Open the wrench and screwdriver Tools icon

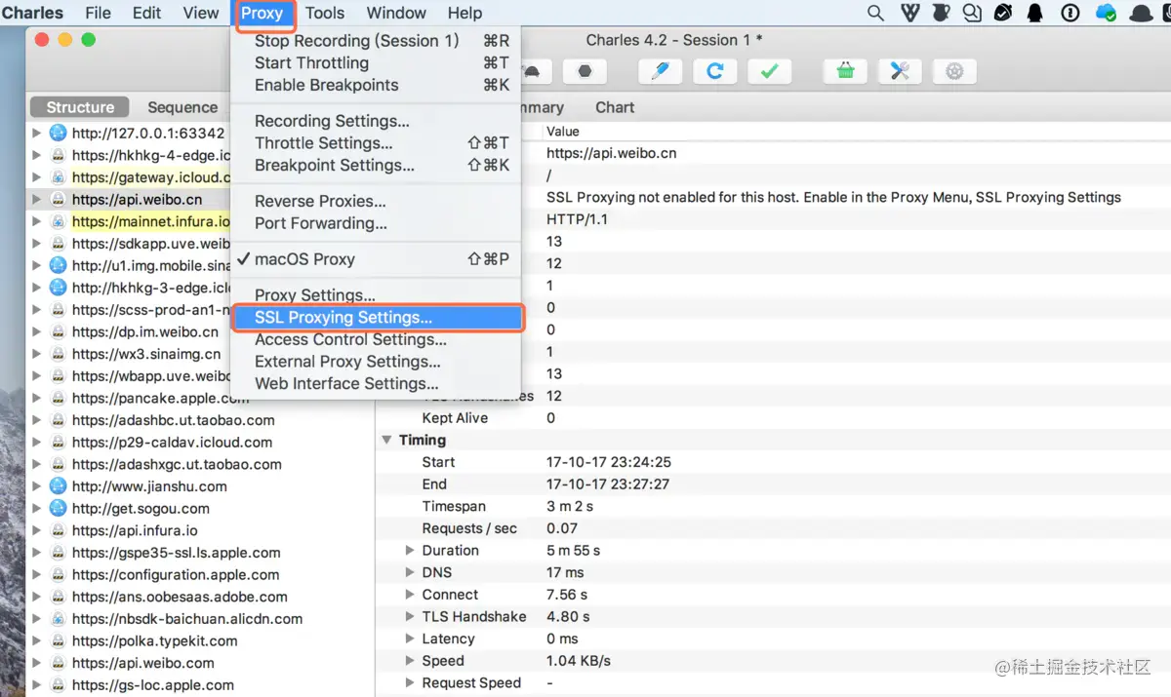[x=900, y=71]
